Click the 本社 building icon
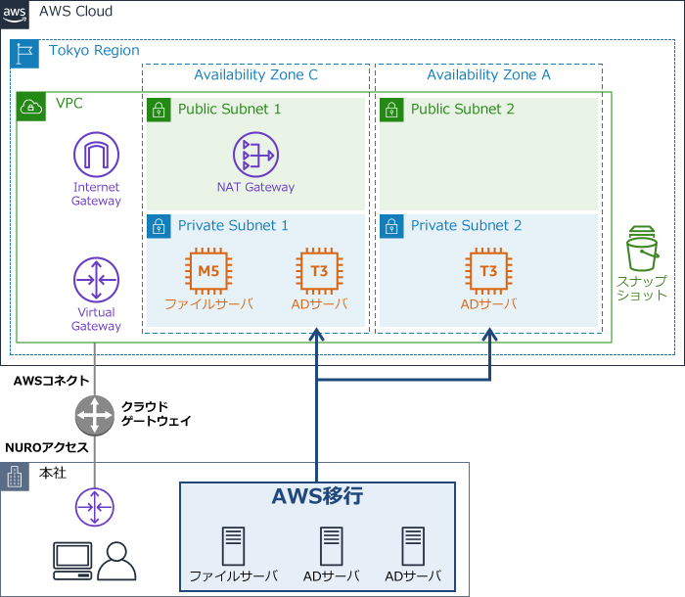Image resolution: width=685 pixels, height=597 pixels. [x=15, y=477]
